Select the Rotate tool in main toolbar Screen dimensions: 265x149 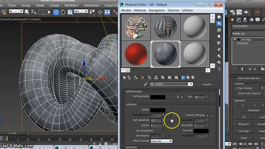pos(63,12)
